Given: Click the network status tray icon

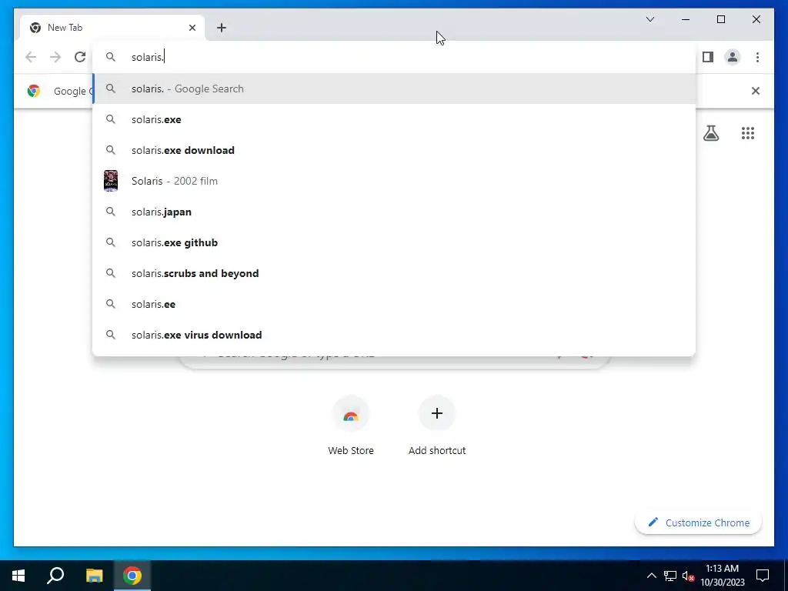Looking at the screenshot, I should [x=670, y=576].
